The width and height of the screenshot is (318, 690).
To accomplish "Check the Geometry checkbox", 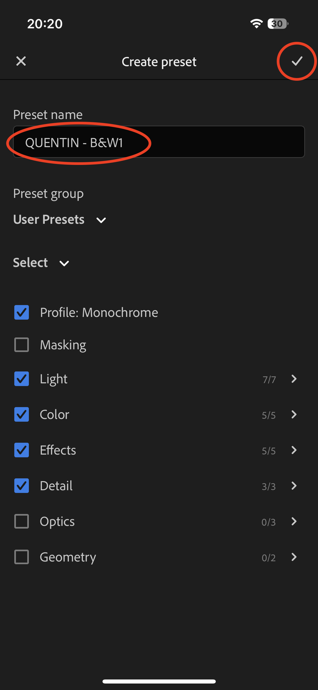I will (22, 557).
